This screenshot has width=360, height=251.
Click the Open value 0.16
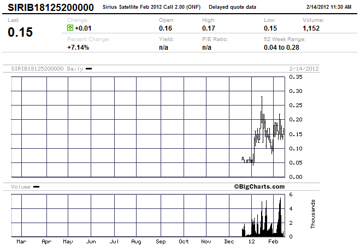point(166,28)
